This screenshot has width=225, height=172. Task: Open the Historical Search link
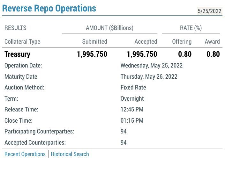70,154
